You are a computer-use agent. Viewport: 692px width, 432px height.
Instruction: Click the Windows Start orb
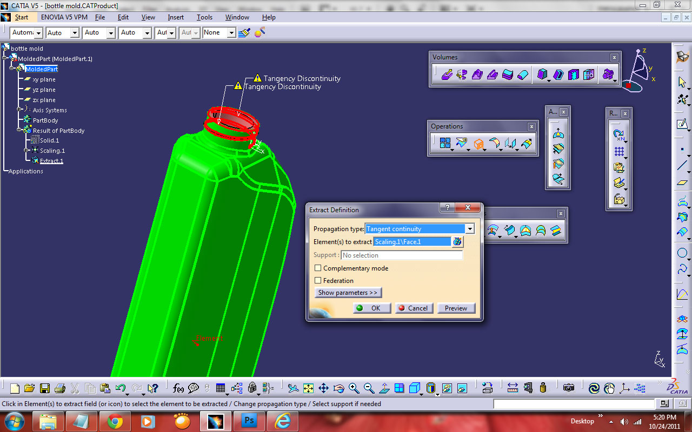(14, 421)
